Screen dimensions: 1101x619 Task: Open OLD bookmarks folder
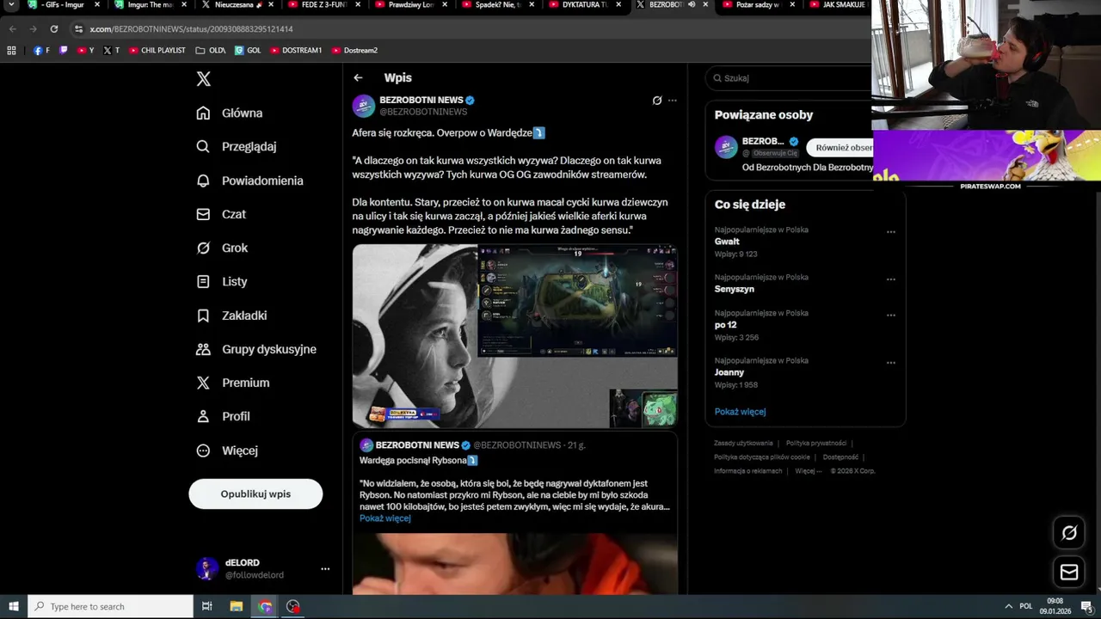[210, 50]
